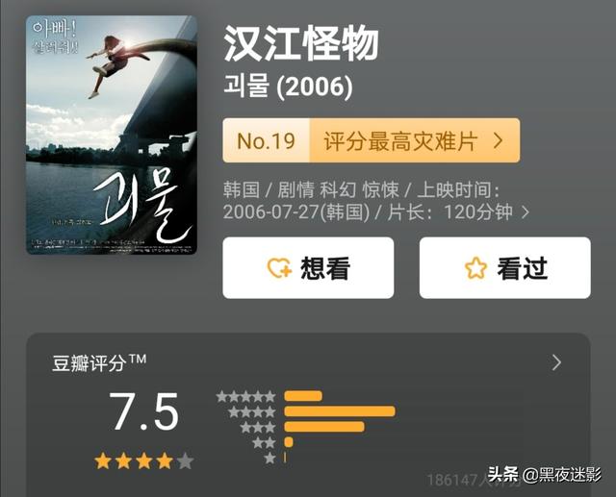Image resolution: width=616 pixels, height=497 pixels.
Task: Open the 汉江怪物 movie poster
Action: pyautogui.click(x=112, y=135)
